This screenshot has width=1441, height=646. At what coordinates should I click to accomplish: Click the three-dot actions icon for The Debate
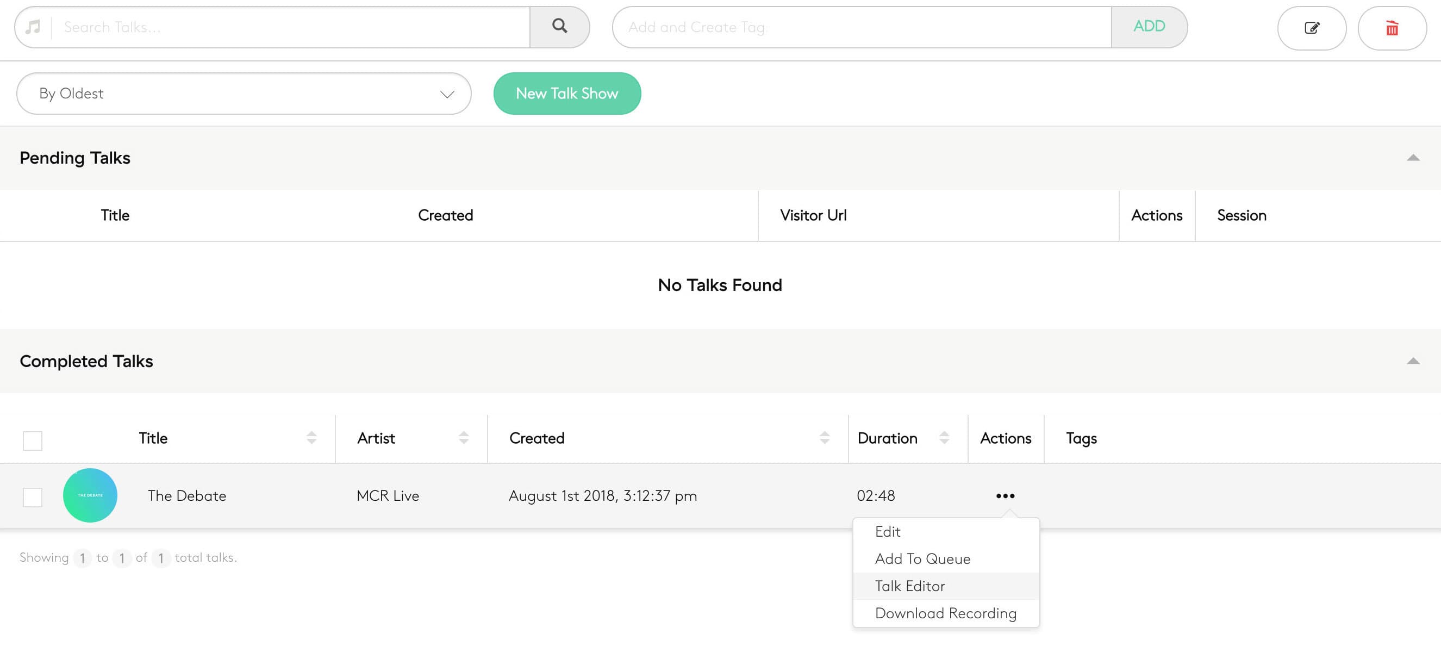pos(1005,495)
